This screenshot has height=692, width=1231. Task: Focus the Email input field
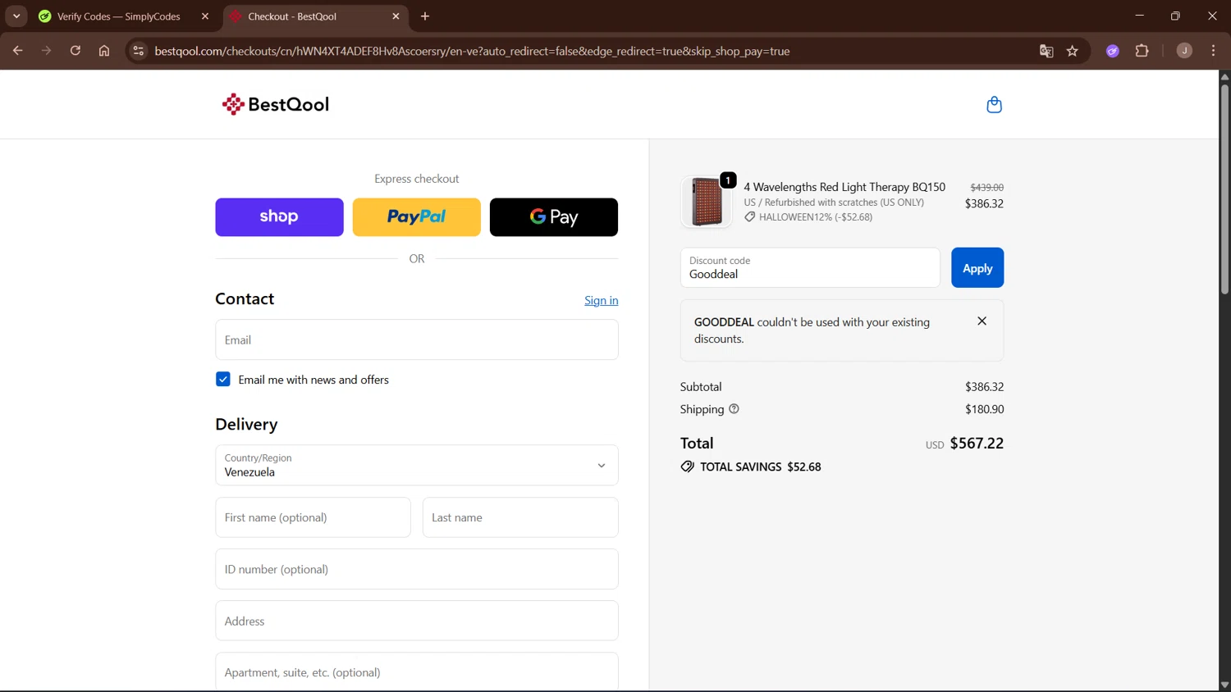coord(417,340)
